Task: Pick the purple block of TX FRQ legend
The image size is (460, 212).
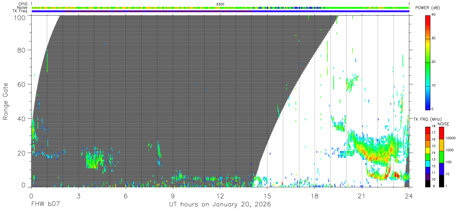Action: (x=427, y=177)
